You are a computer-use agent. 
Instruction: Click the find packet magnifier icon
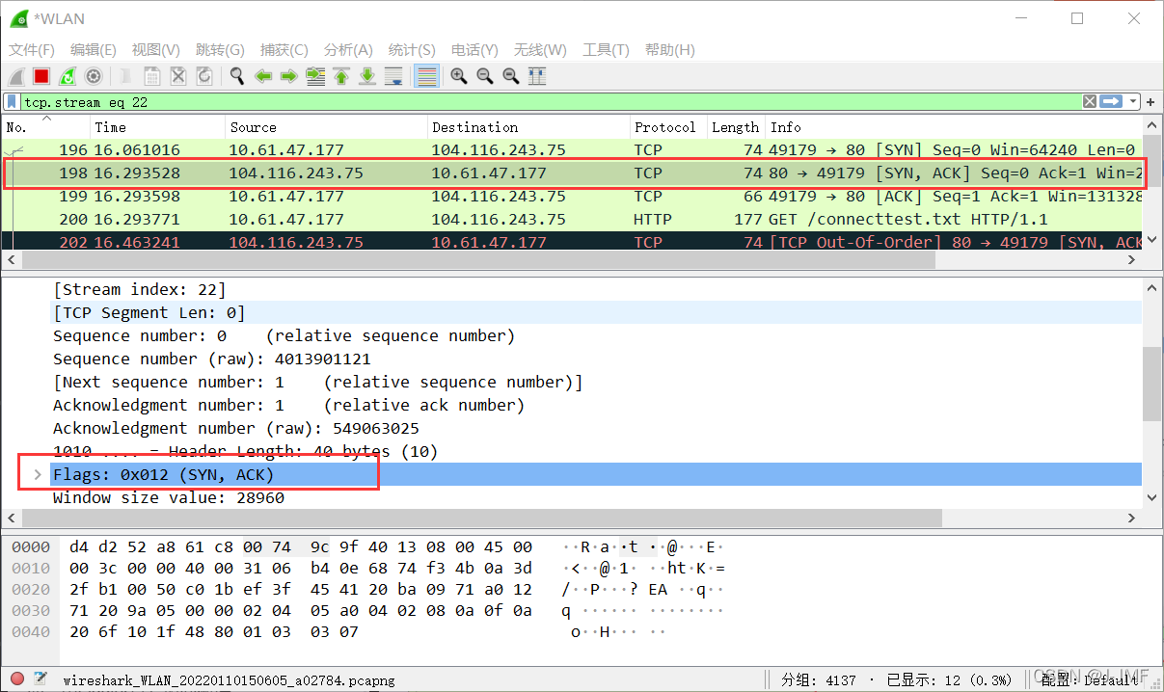[x=236, y=76]
